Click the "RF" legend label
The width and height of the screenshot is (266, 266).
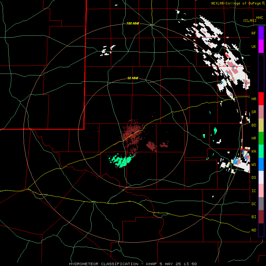(254, 33)
